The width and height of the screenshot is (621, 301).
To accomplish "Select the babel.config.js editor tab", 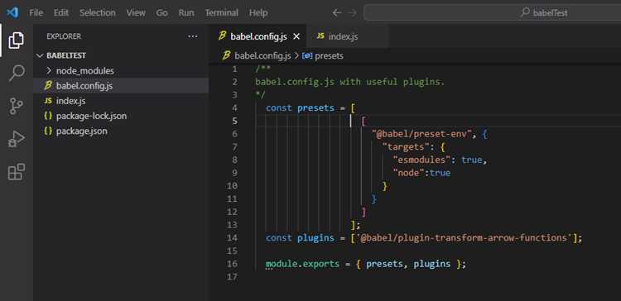I will tap(258, 36).
